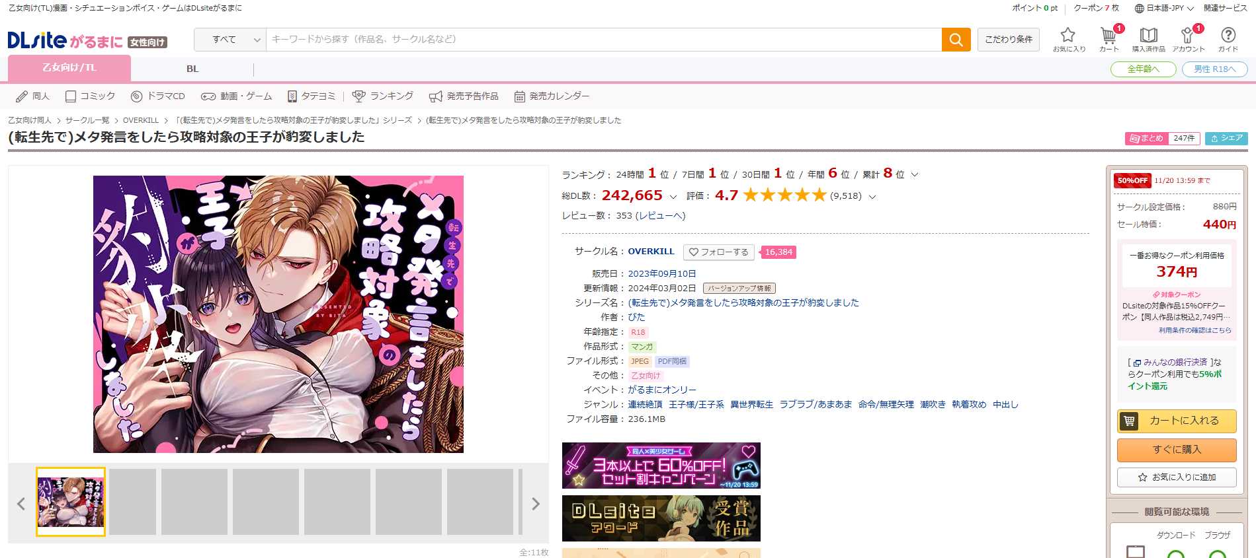Switch to the BL tab
The height and width of the screenshot is (558, 1256).
tap(192, 69)
